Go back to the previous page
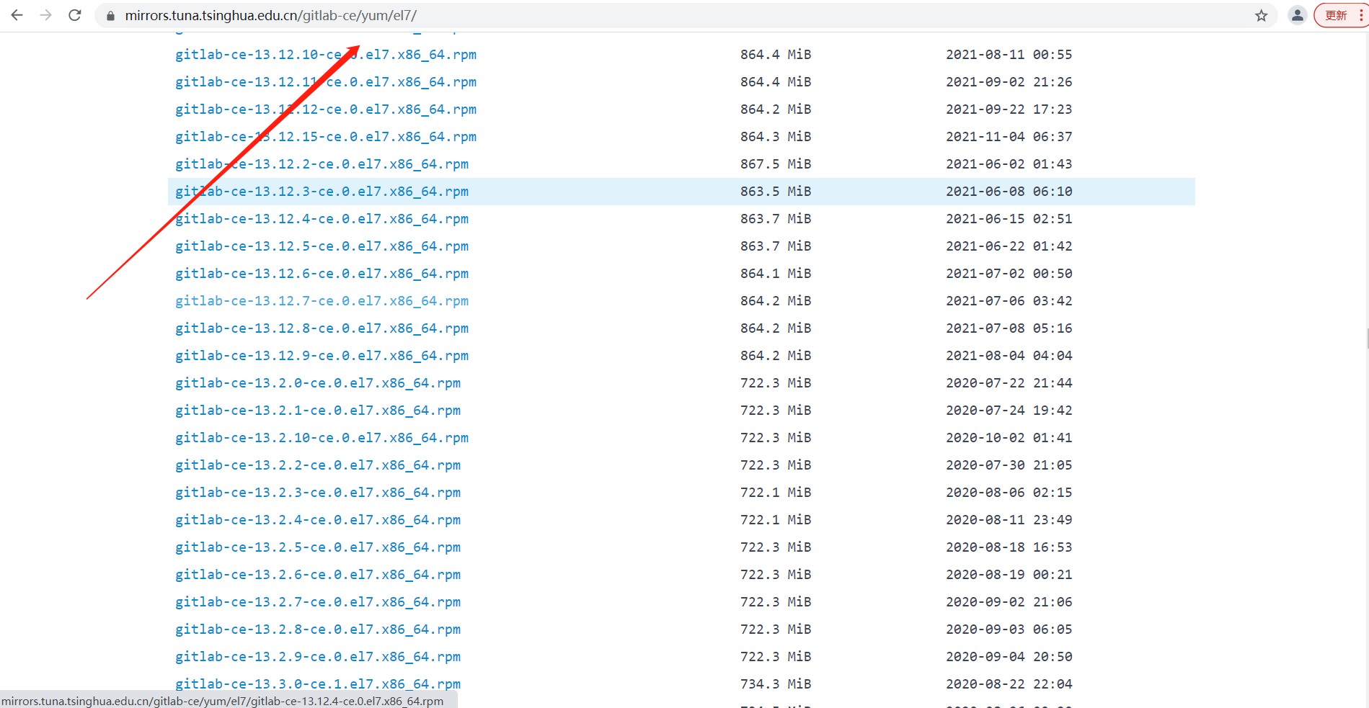 (x=17, y=15)
